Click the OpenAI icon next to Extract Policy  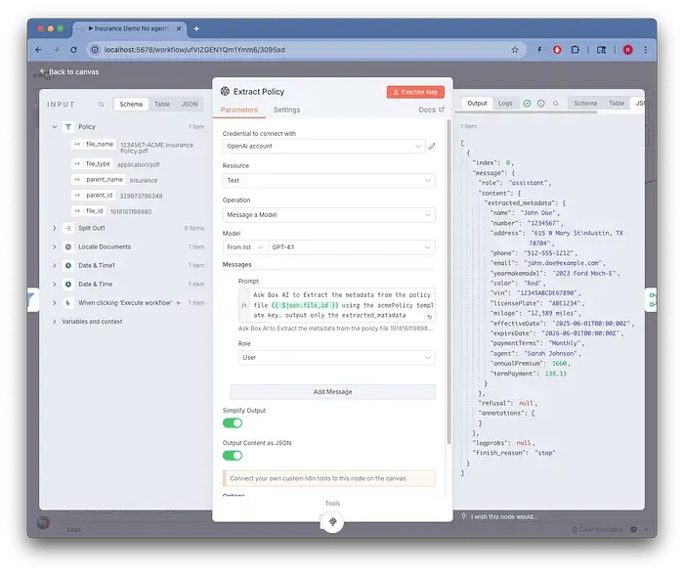225,91
